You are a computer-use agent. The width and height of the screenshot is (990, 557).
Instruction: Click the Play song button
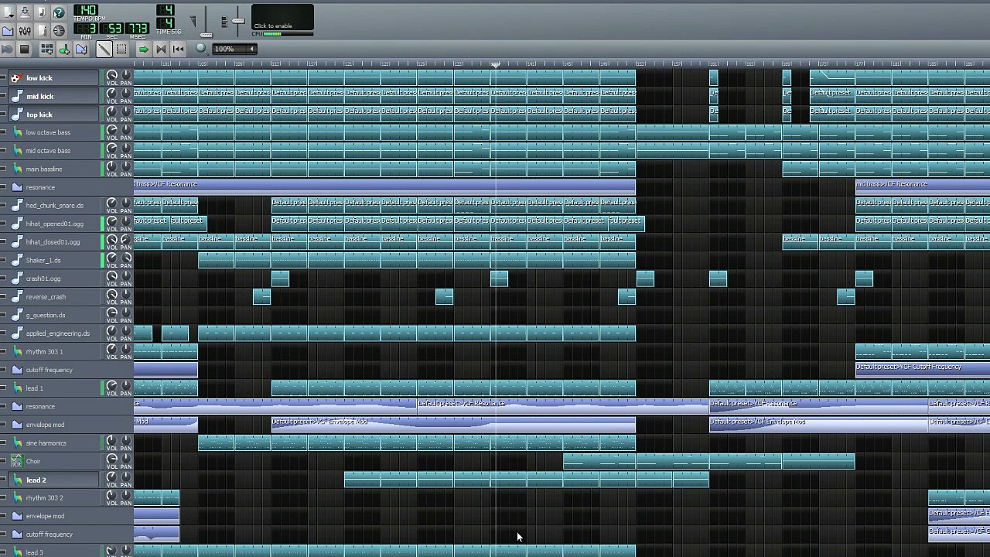pyautogui.click(x=7, y=50)
